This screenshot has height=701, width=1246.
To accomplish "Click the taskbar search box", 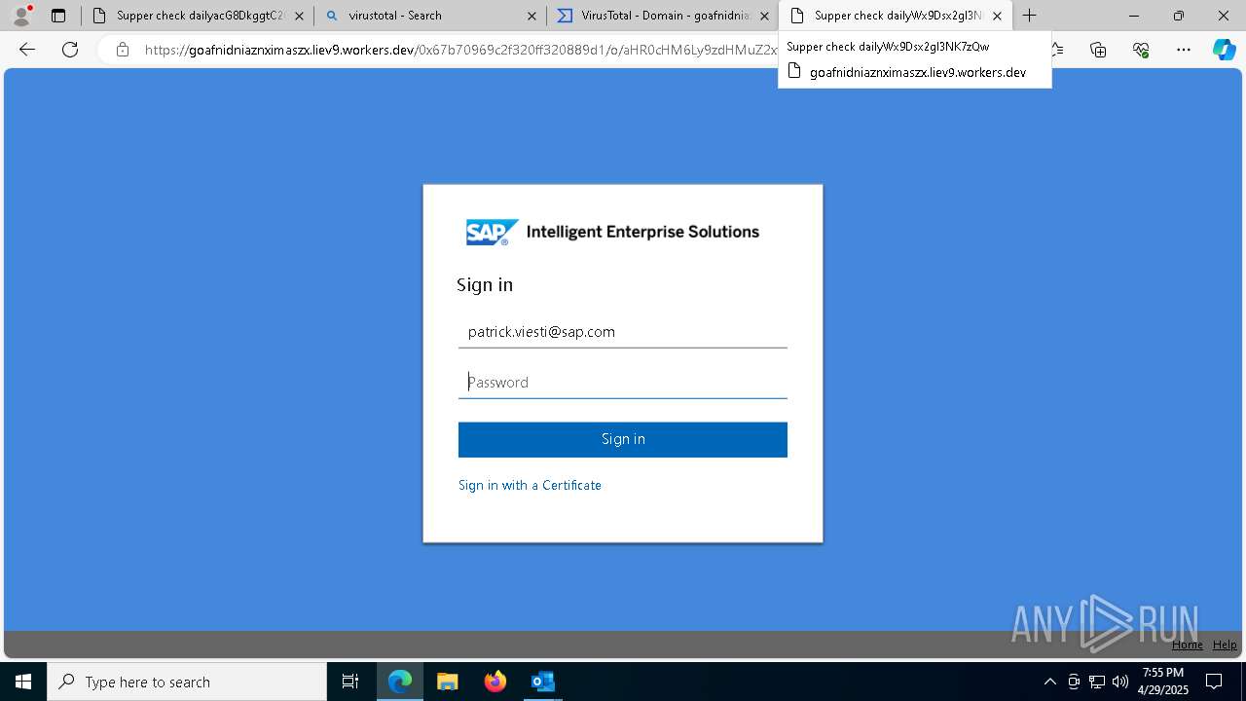I will click(187, 682).
